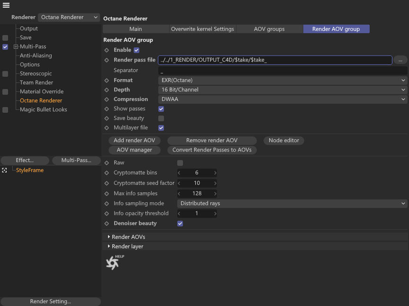409x306 pixels.
Task: Click the Compression keyframe diamond icon
Action: [107, 99]
